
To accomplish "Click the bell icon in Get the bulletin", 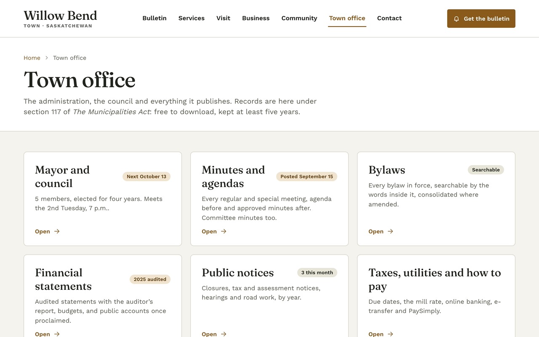I will tap(456, 19).
